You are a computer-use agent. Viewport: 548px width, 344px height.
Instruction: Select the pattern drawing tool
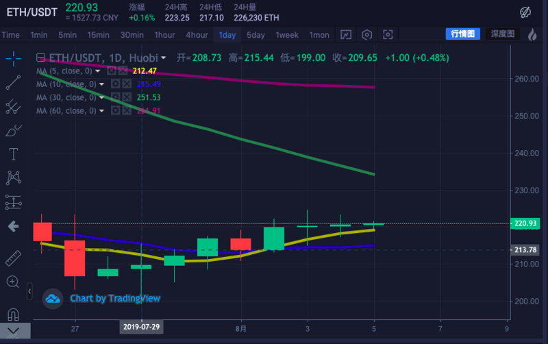tap(13, 177)
